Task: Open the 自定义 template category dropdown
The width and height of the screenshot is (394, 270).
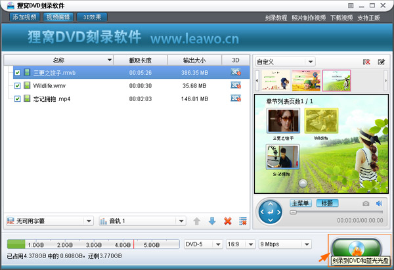Action: [x=311, y=62]
